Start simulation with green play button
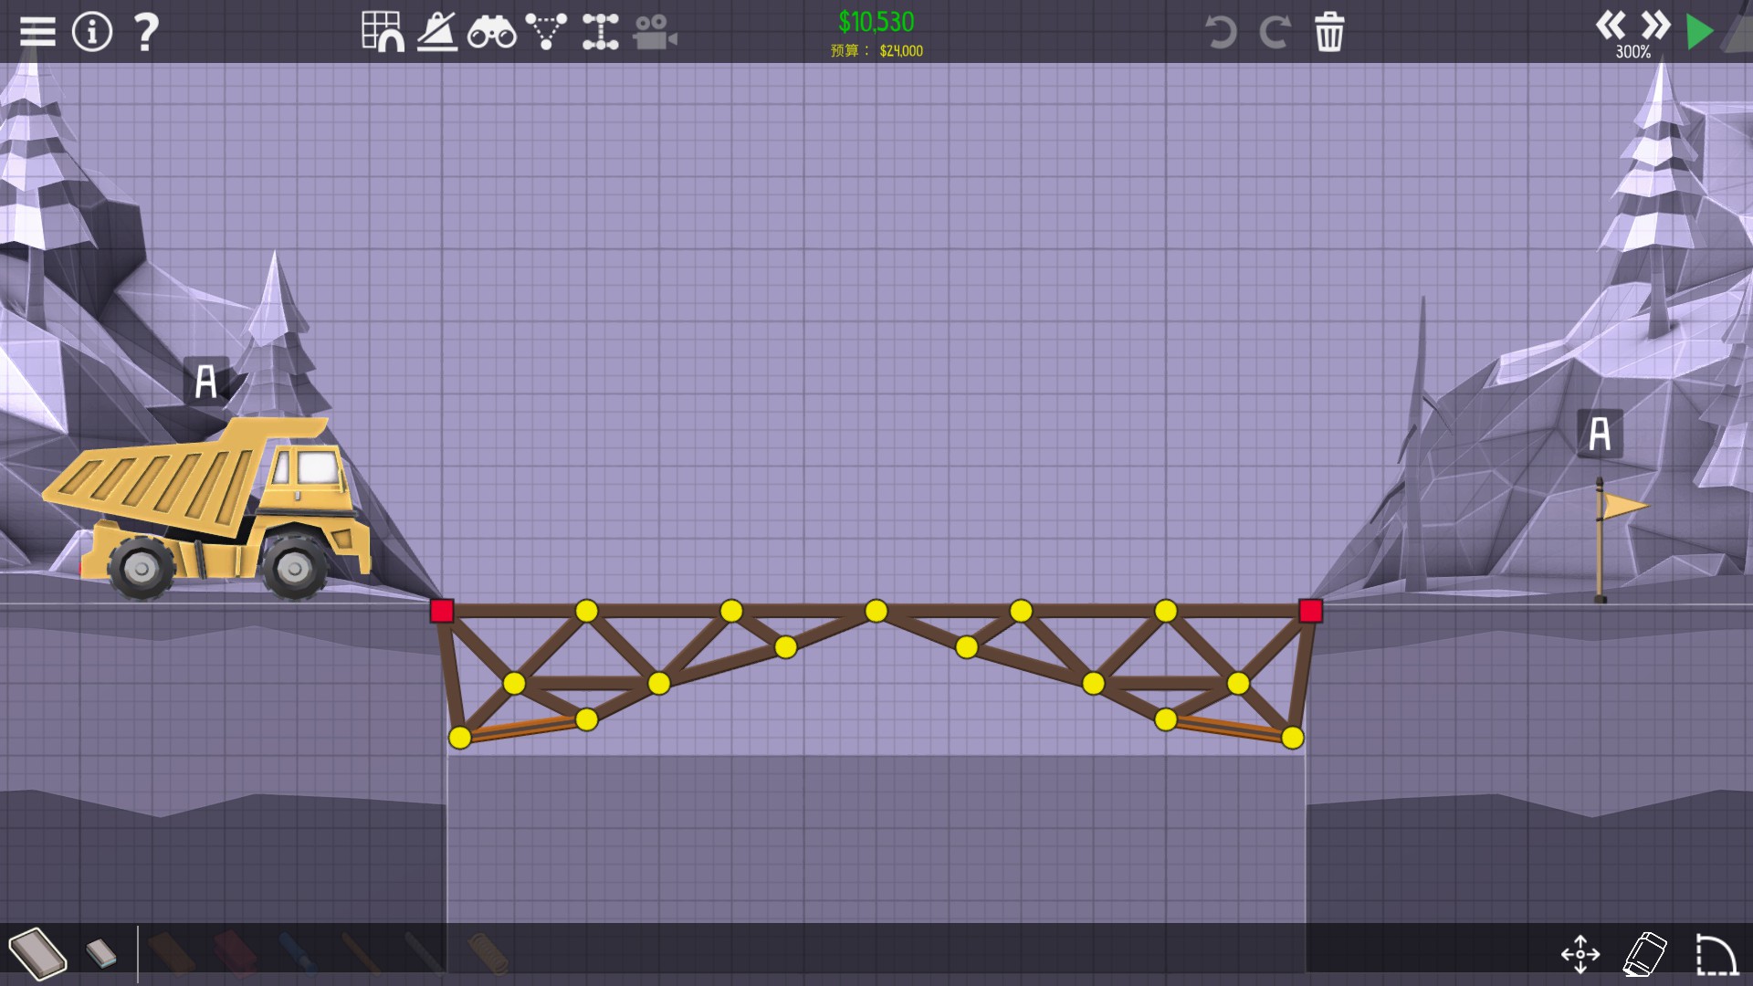This screenshot has width=1753, height=986. [1699, 32]
